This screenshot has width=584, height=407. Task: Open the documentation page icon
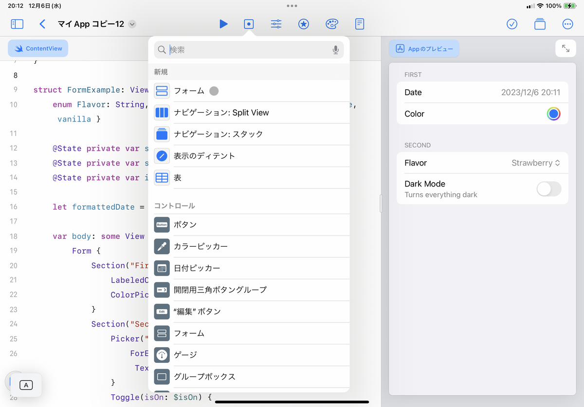(360, 24)
